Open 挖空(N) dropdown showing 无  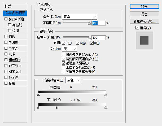(x=69, y=49)
